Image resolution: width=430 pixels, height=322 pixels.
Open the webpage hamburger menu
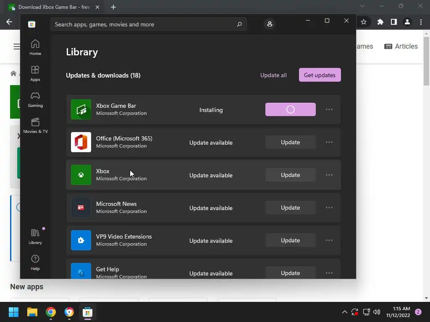[x=16, y=47]
